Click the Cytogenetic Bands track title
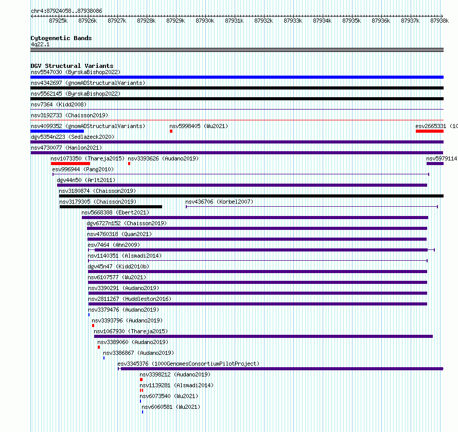The image size is (458, 432). pos(61,38)
